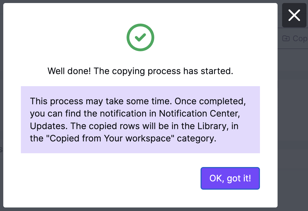Click the empty white area left of the OK button
Viewport: 308px width, 211px height.
coord(111,178)
